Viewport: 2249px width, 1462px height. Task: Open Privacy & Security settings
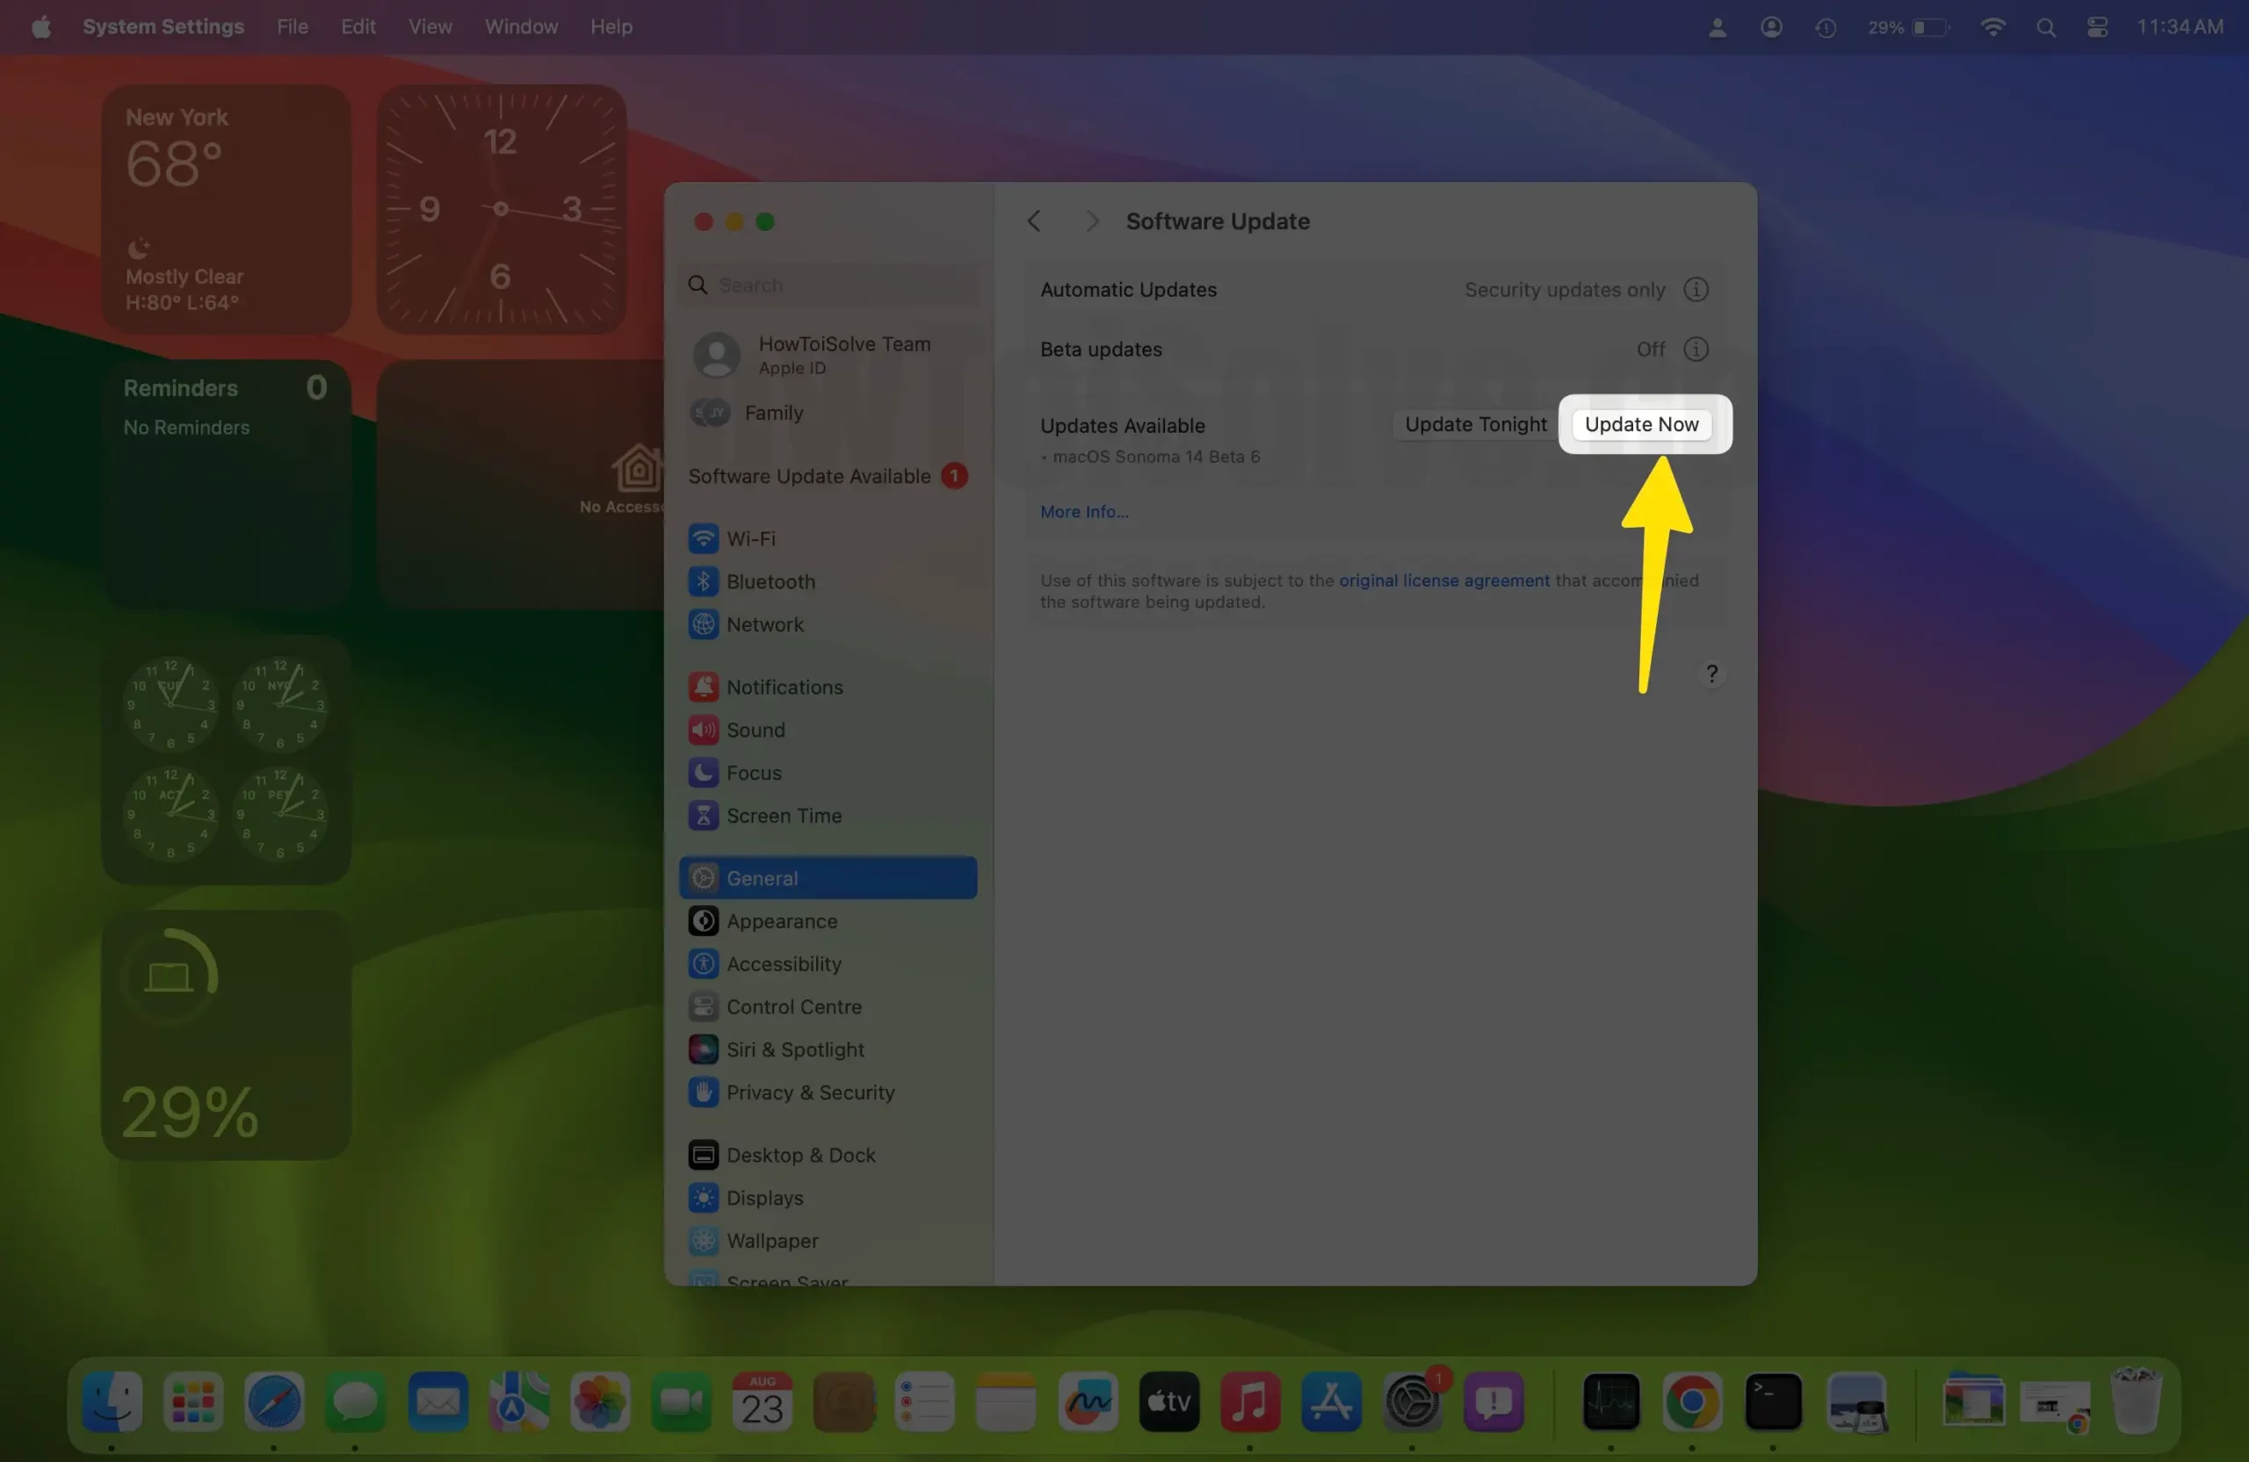(828, 1091)
